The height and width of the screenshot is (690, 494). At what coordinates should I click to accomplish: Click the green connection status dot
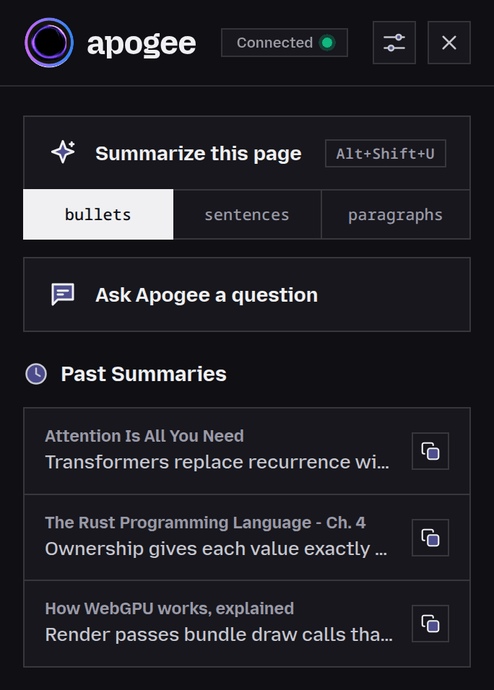[326, 43]
